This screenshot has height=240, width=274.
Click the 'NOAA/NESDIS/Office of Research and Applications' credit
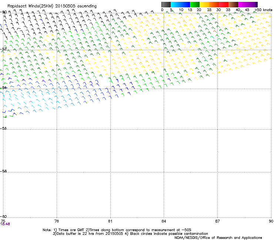point(218,237)
